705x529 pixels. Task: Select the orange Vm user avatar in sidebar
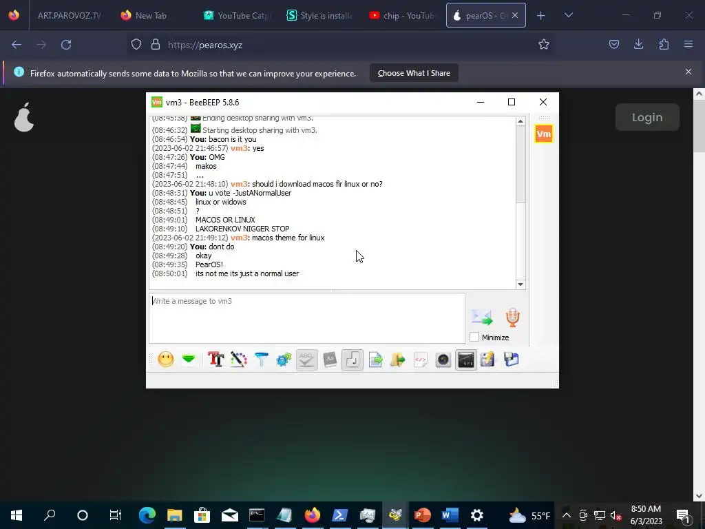coord(544,134)
